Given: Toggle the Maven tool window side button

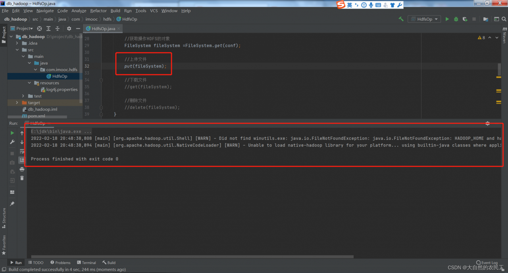Looking at the screenshot, I should point(504,34).
